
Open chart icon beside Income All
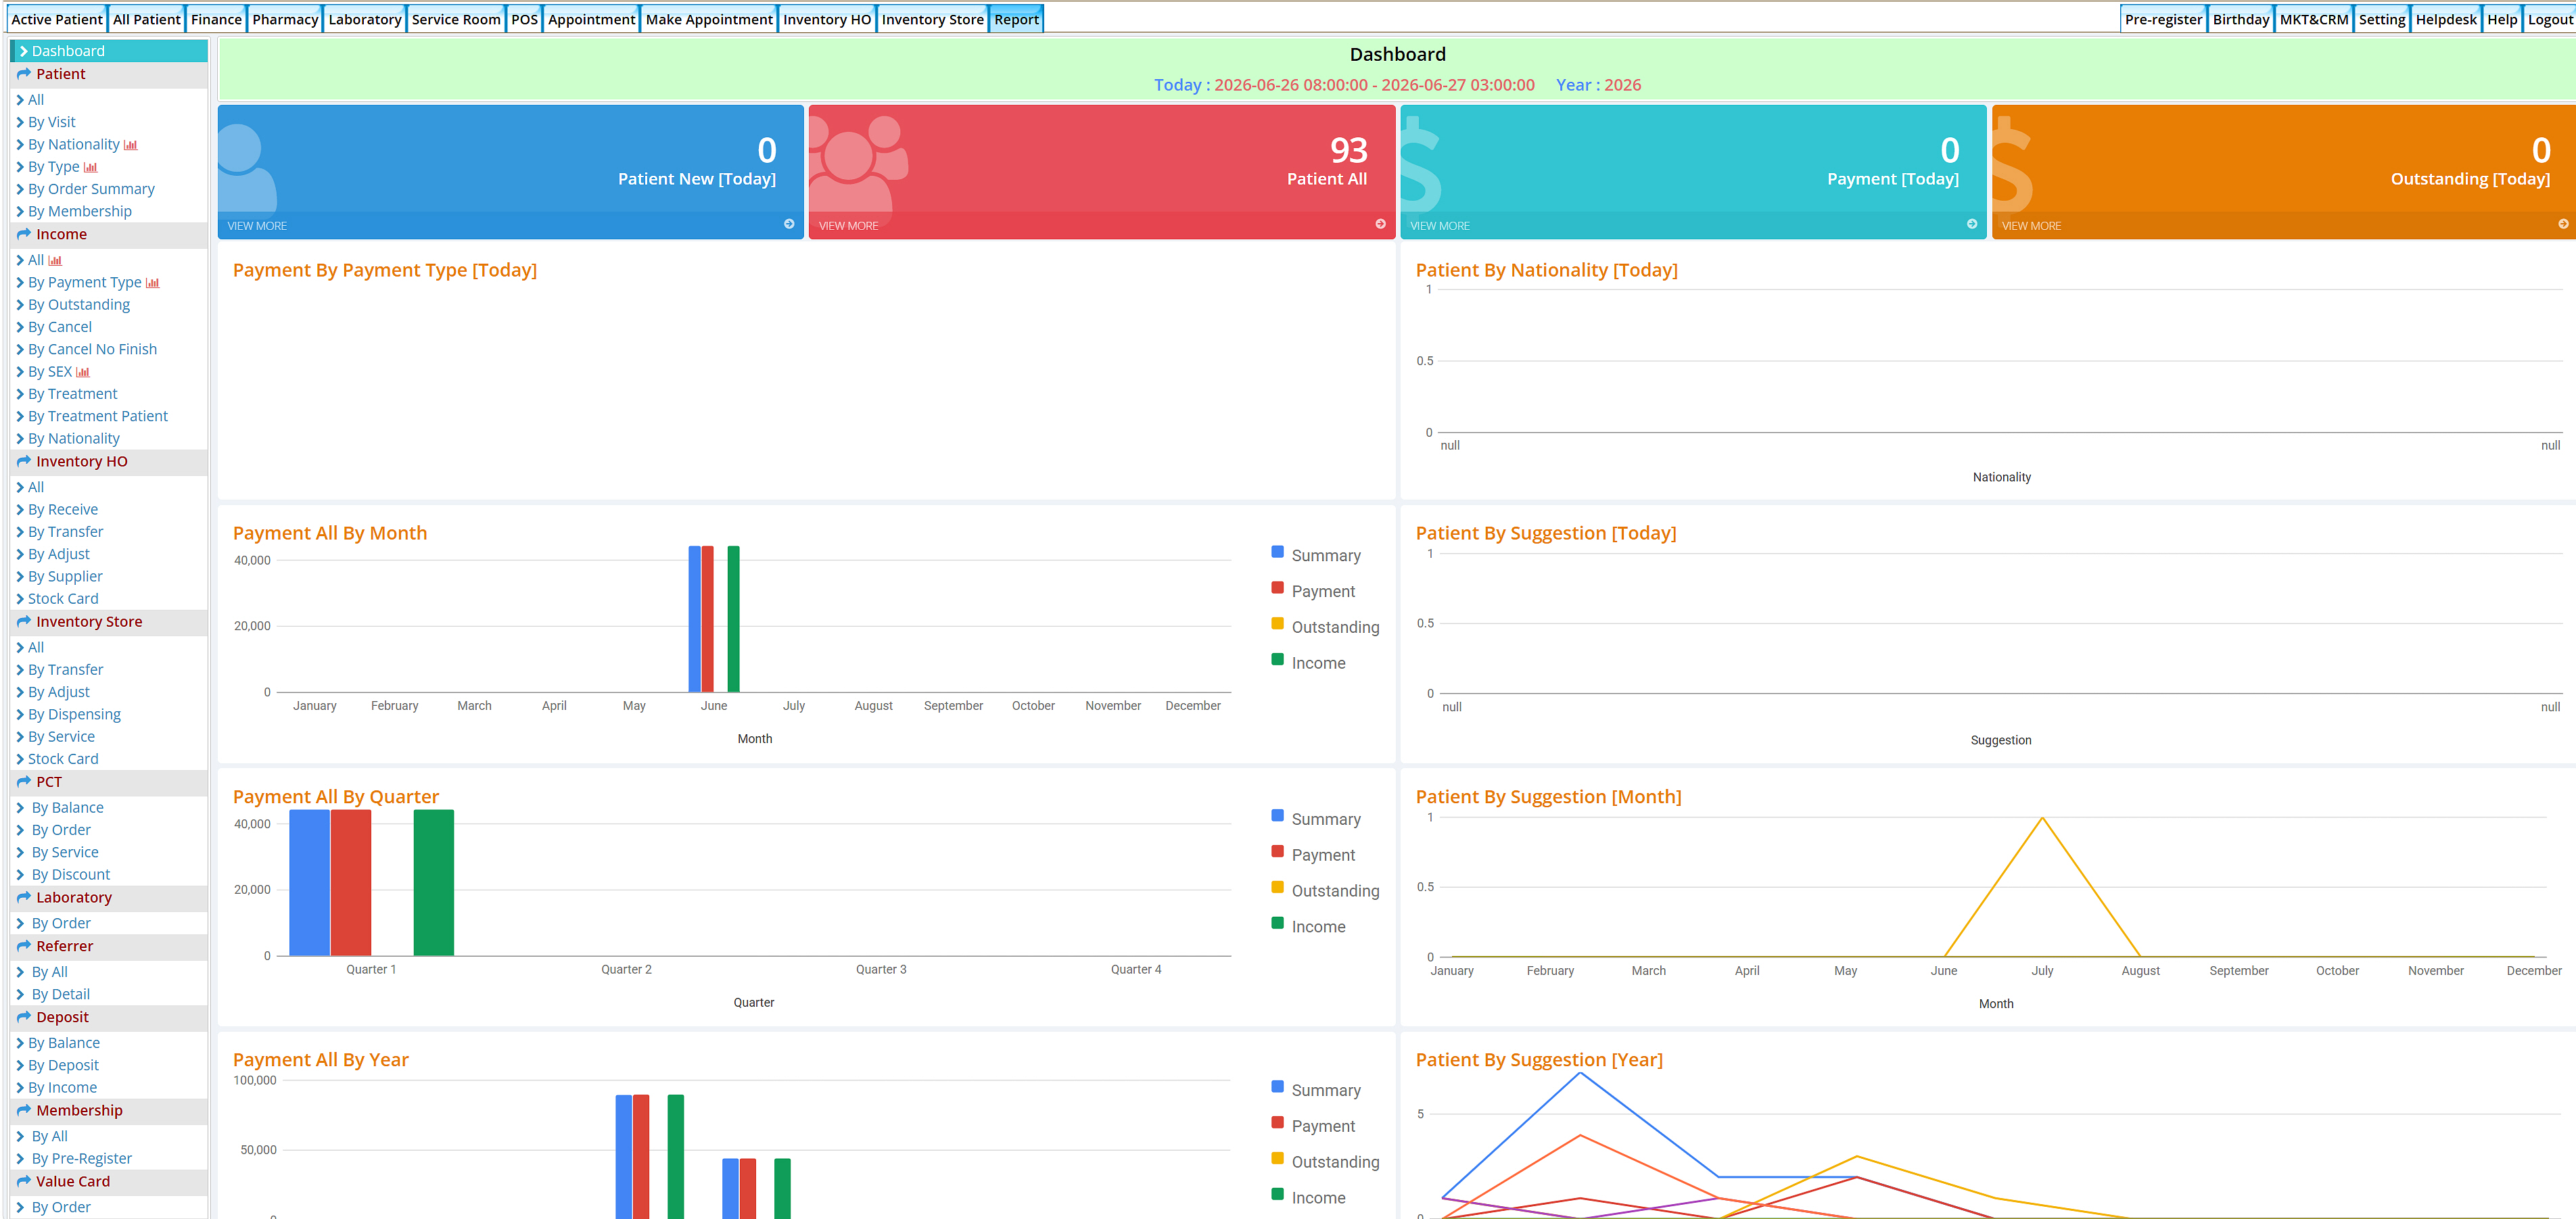[x=55, y=260]
